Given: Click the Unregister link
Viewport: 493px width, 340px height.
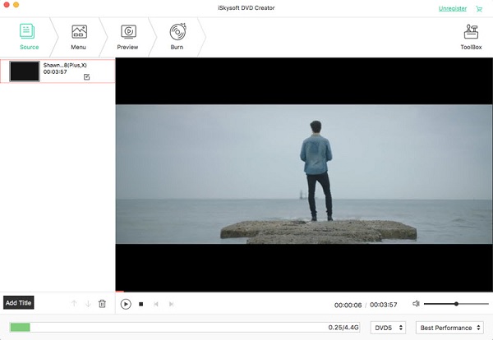Looking at the screenshot, I should pos(453,8).
